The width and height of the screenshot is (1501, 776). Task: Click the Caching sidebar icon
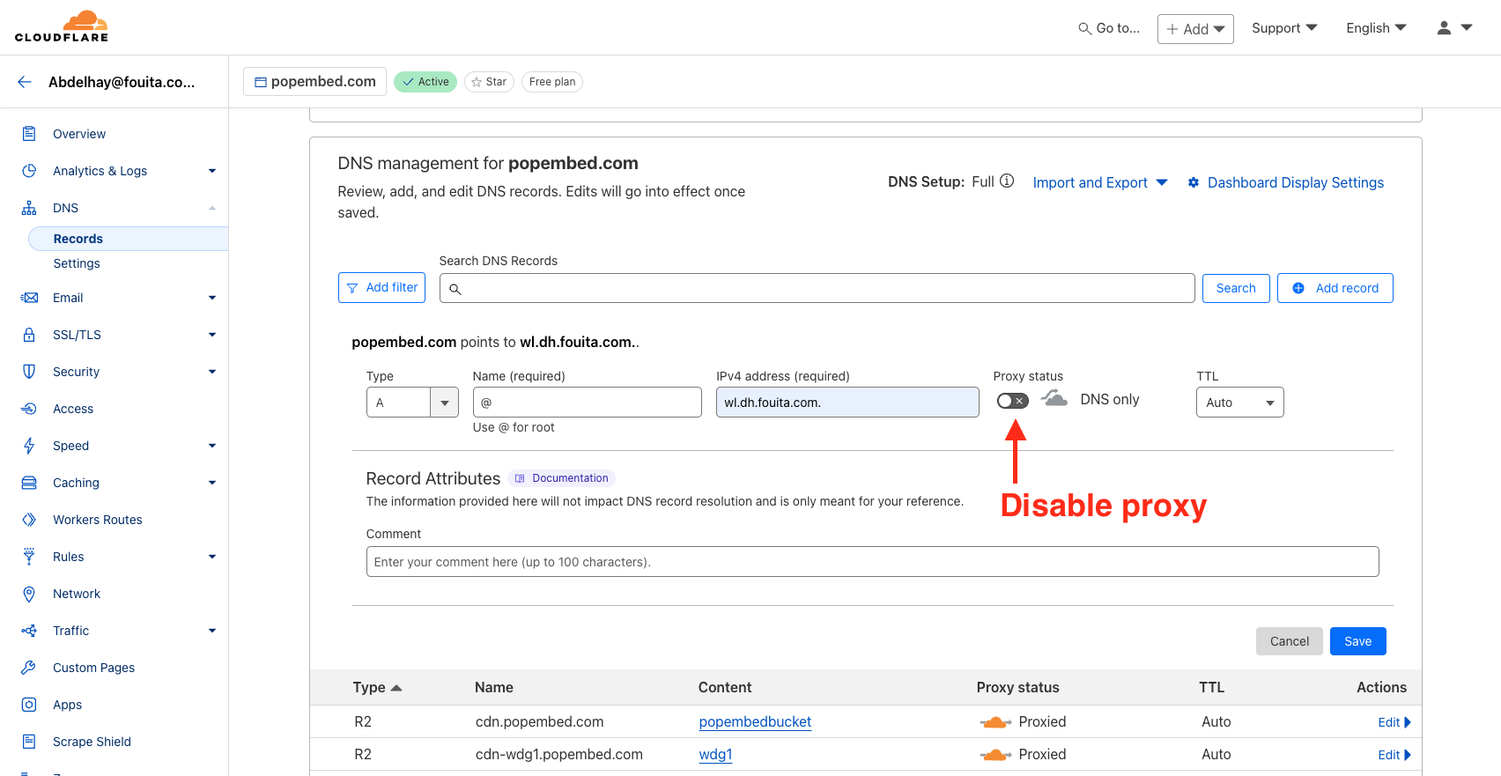coord(29,483)
